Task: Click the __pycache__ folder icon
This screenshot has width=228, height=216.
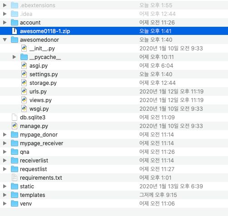Action: tap(24, 57)
